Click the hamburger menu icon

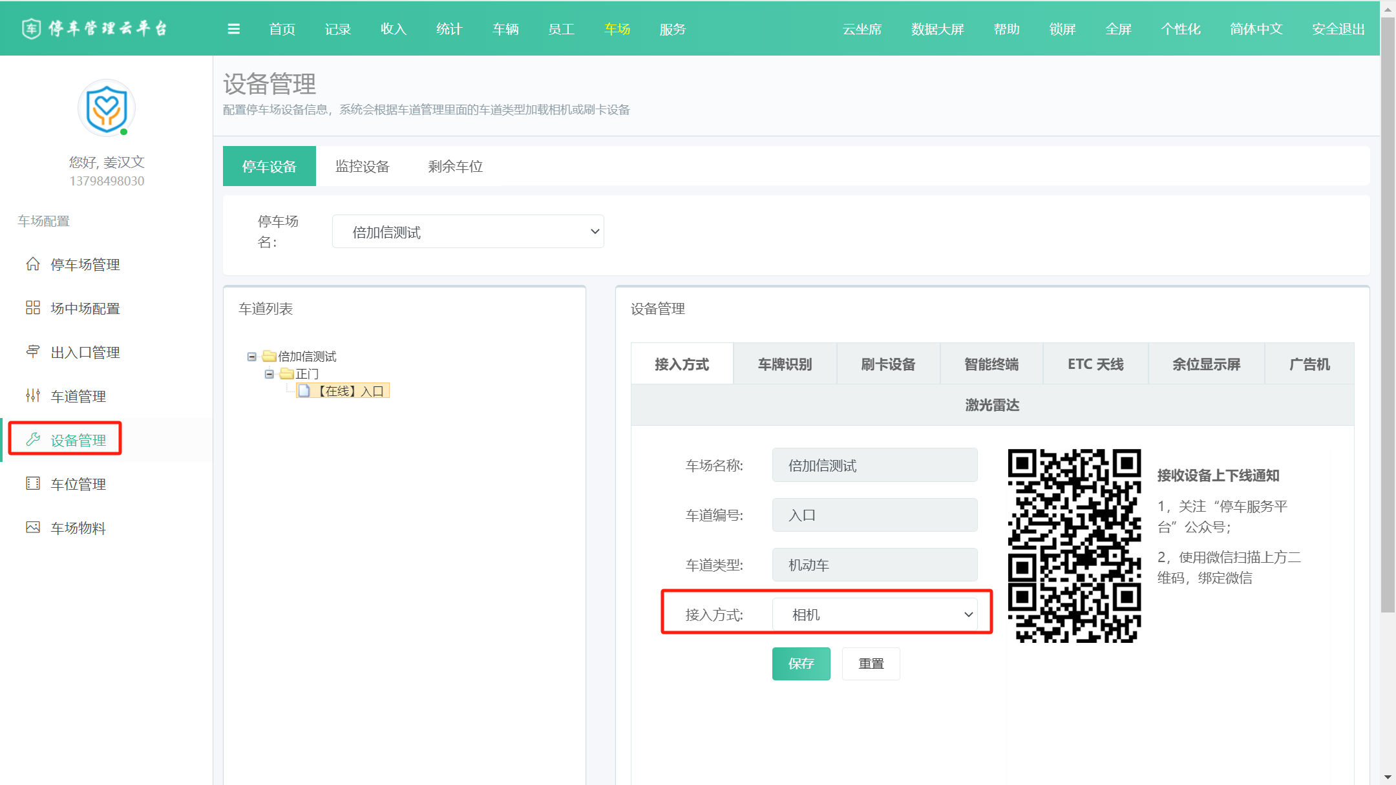point(234,29)
